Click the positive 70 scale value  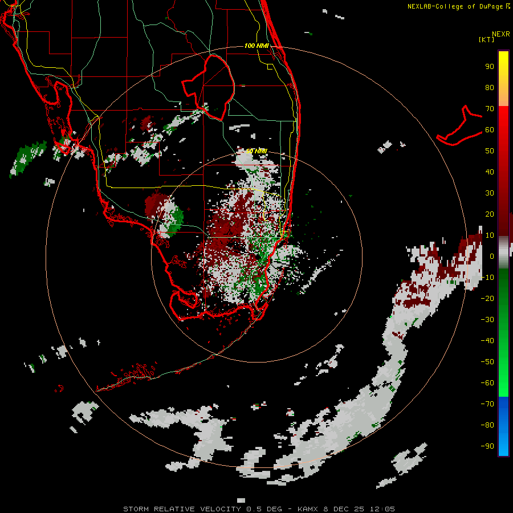(x=490, y=109)
